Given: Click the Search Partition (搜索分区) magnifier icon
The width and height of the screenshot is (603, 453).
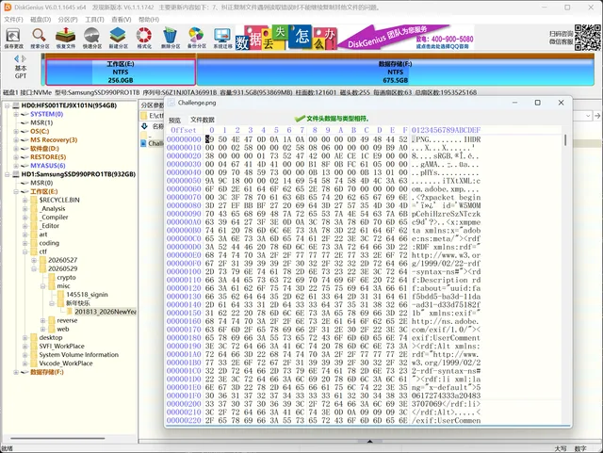Looking at the screenshot, I should click(x=40, y=36).
